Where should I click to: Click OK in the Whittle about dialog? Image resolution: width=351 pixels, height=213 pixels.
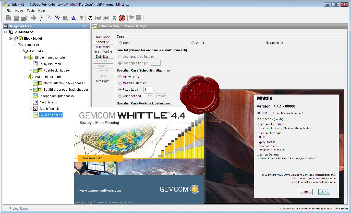click(x=324, y=192)
